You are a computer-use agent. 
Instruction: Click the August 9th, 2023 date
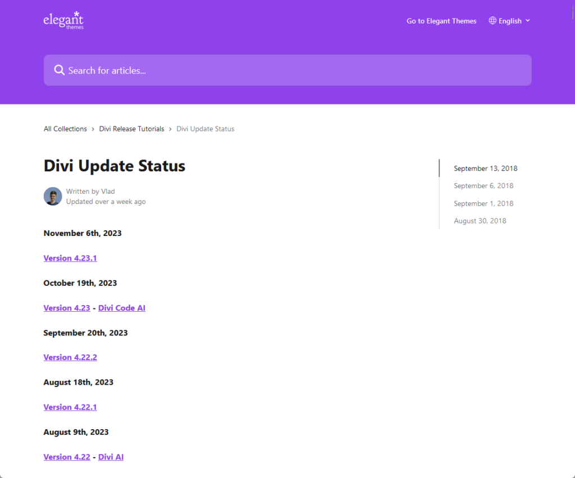(76, 432)
